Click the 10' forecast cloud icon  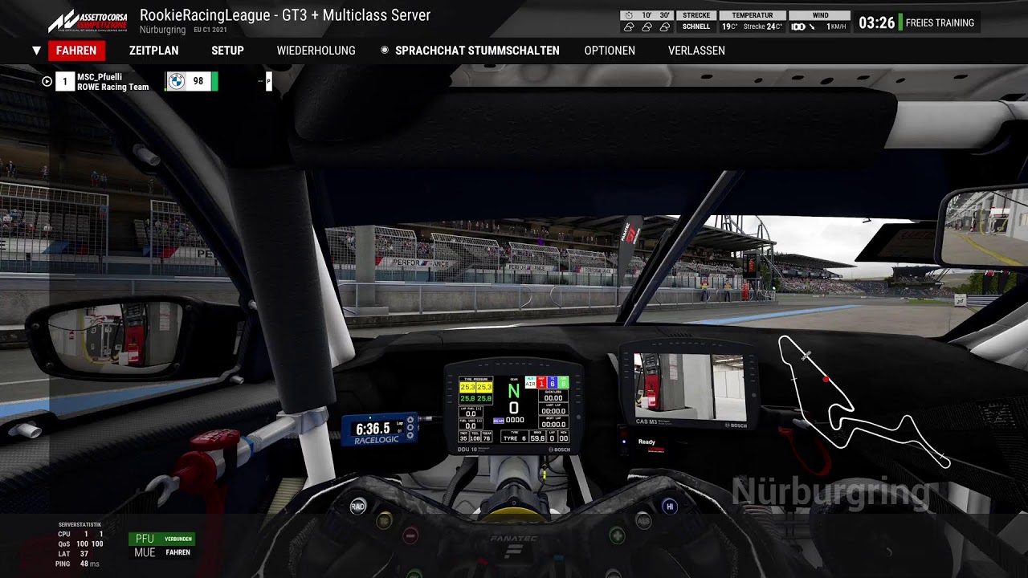647,26
